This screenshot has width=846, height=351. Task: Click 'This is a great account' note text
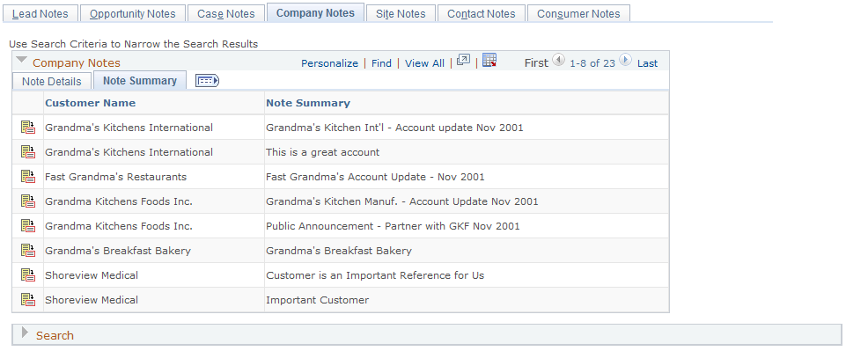pos(323,152)
